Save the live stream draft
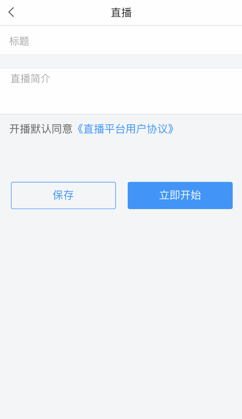The width and height of the screenshot is (242, 419). [63, 195]
